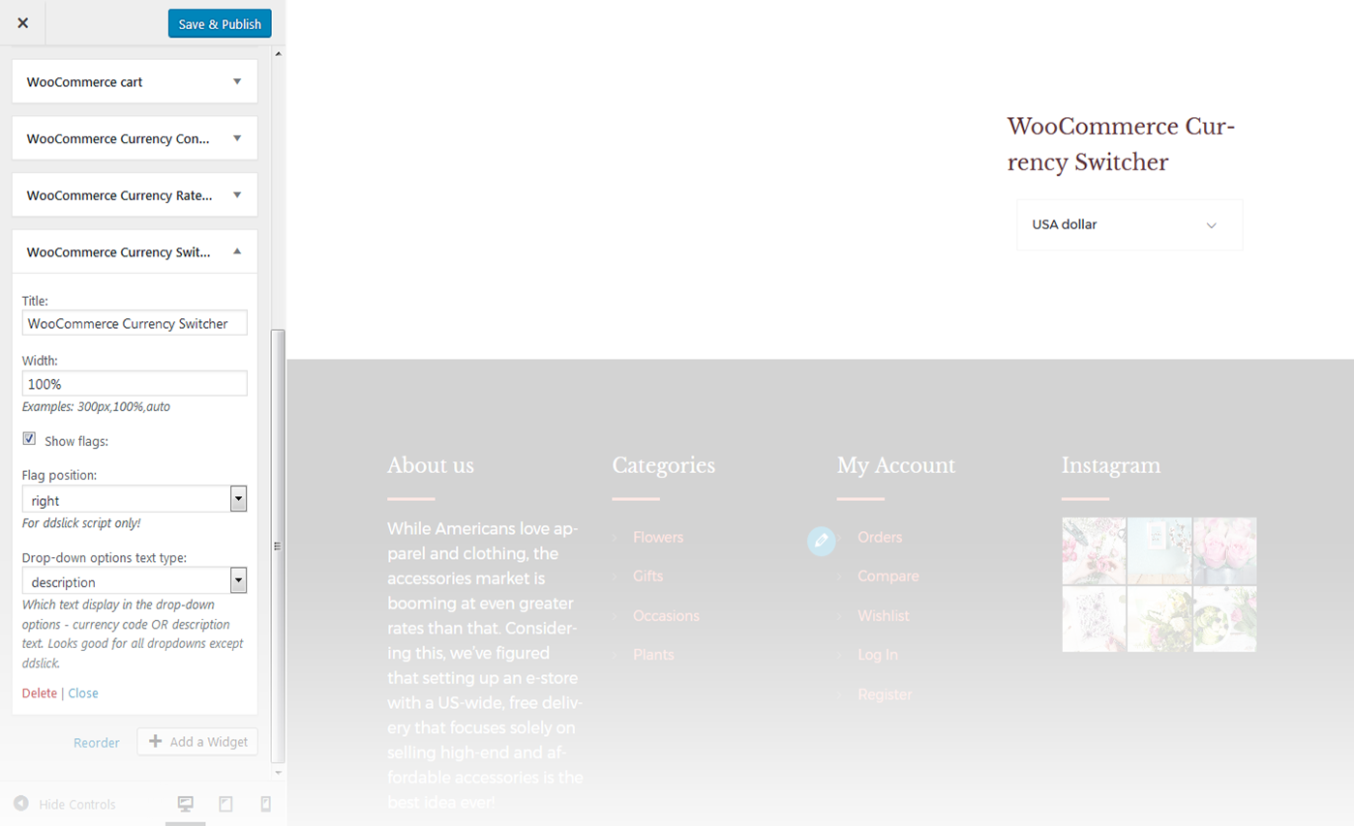The image size is (1354, 826).
Task: Click the sidebar scrollbar thumb
Action: (279, 546)
